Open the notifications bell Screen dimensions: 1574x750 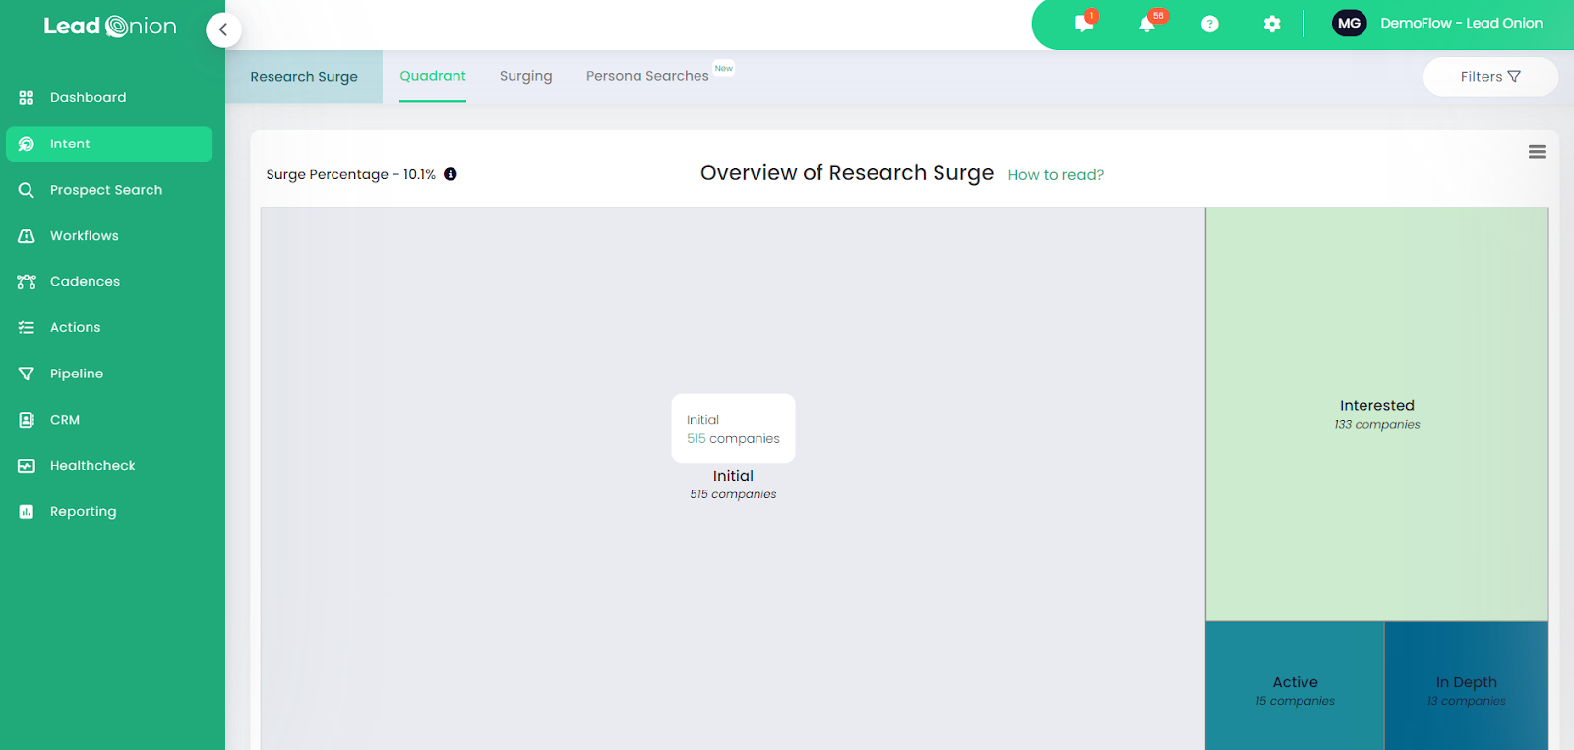1148,23
